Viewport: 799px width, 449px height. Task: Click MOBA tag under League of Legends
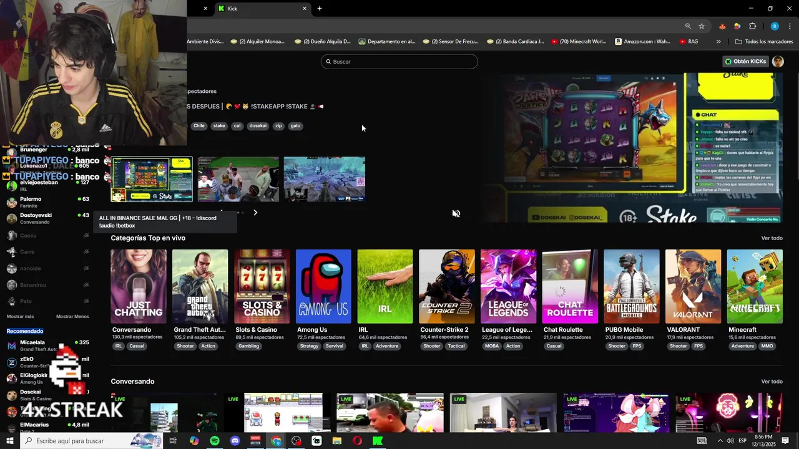(492, 346)
